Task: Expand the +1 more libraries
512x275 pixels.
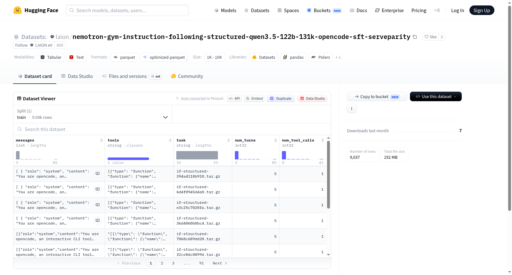Action: pos(338,57)
